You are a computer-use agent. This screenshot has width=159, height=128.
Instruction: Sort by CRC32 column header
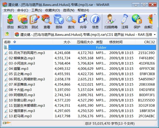(x=146, y=42)
